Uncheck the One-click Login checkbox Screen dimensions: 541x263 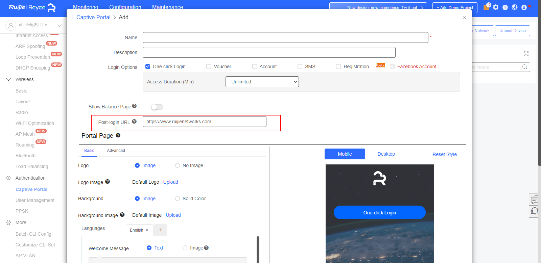pos(148,67)
